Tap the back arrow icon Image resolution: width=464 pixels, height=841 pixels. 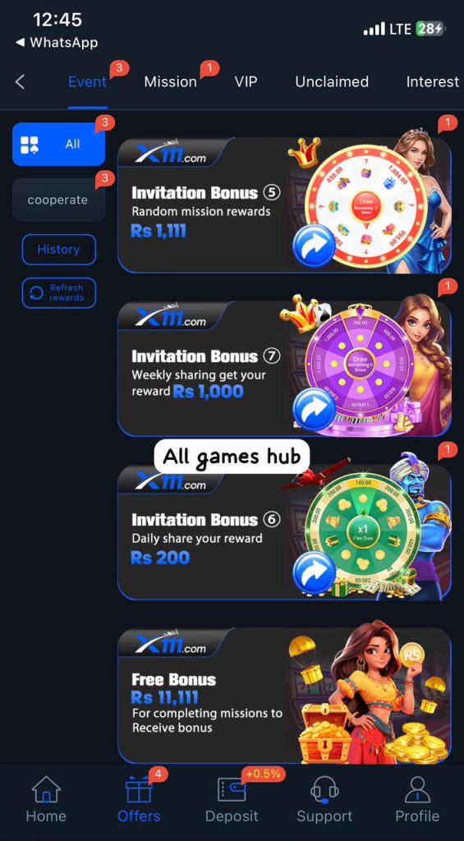(20, 82)
